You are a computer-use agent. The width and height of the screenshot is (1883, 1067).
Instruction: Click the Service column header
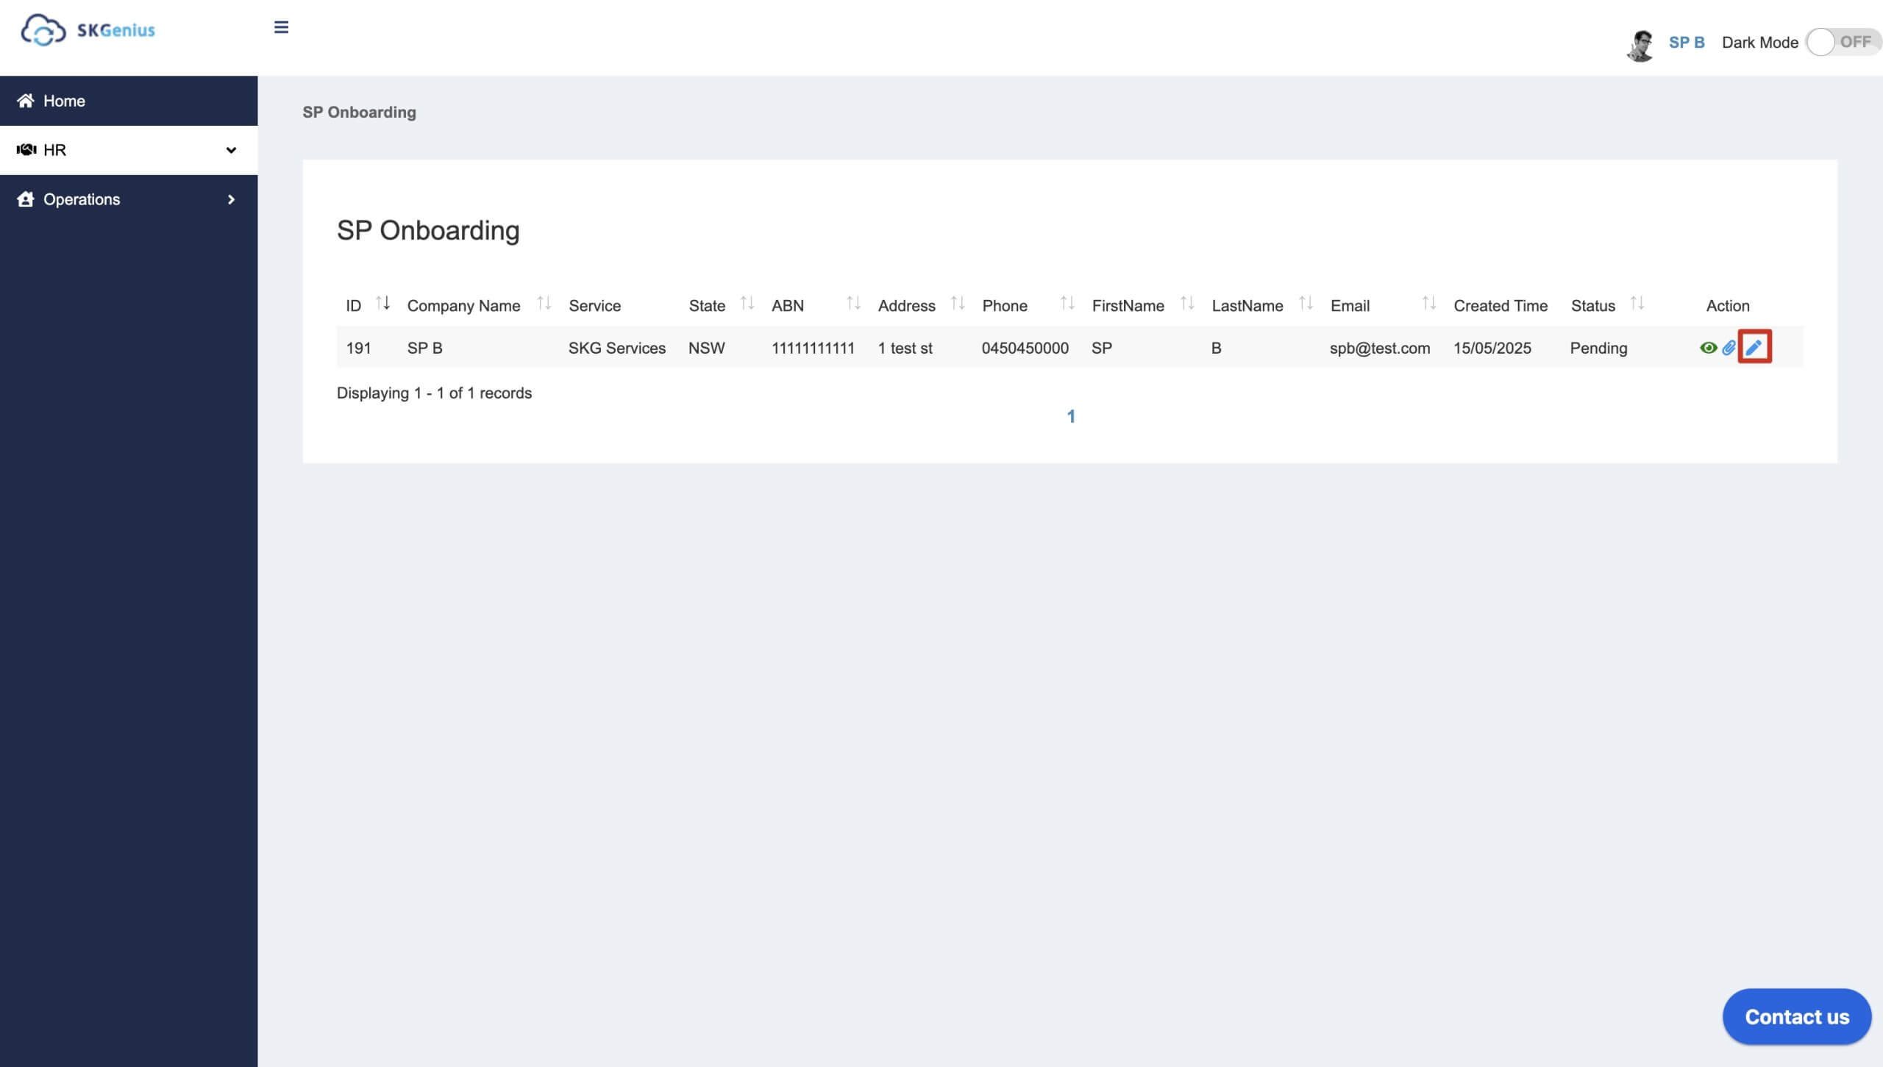pyautogui.click(x=594, y=306)
